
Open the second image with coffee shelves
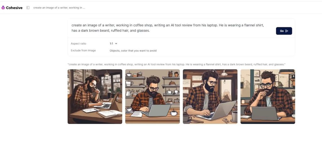point(153,96)
